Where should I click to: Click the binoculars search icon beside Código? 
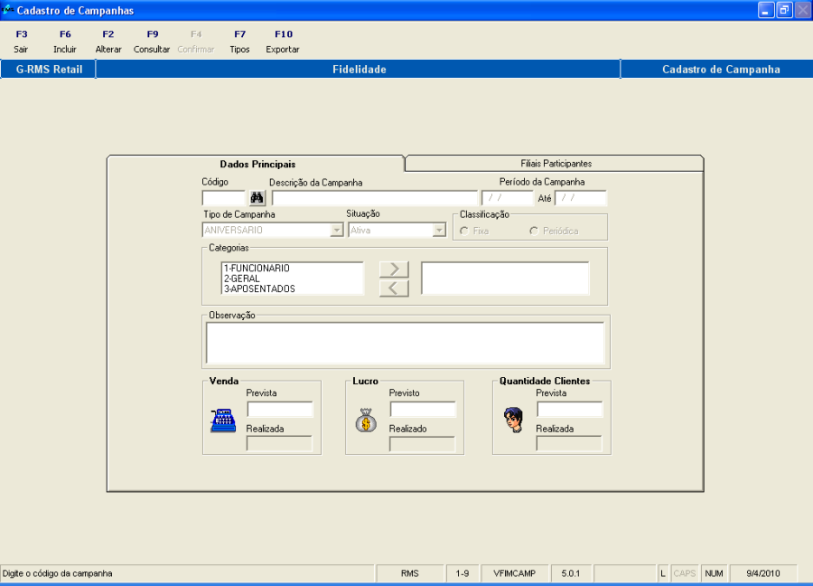click(x=257, y=198)
